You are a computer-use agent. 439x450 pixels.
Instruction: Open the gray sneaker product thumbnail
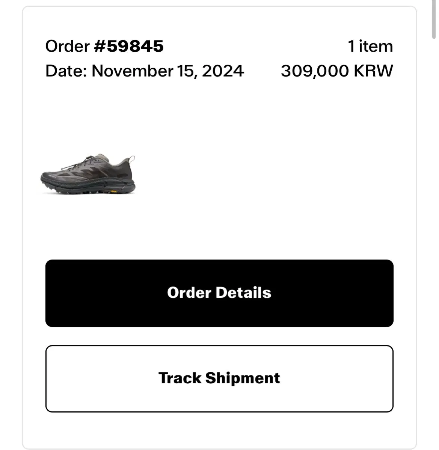[x=88, y=175]
